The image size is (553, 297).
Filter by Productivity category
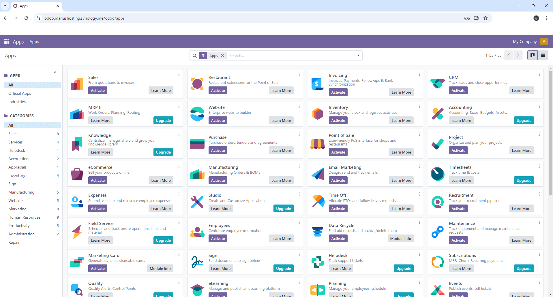[32, 226]
